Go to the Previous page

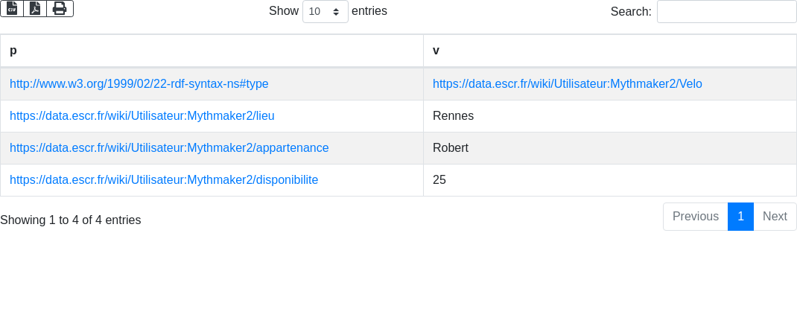click(x=695, y=217)
